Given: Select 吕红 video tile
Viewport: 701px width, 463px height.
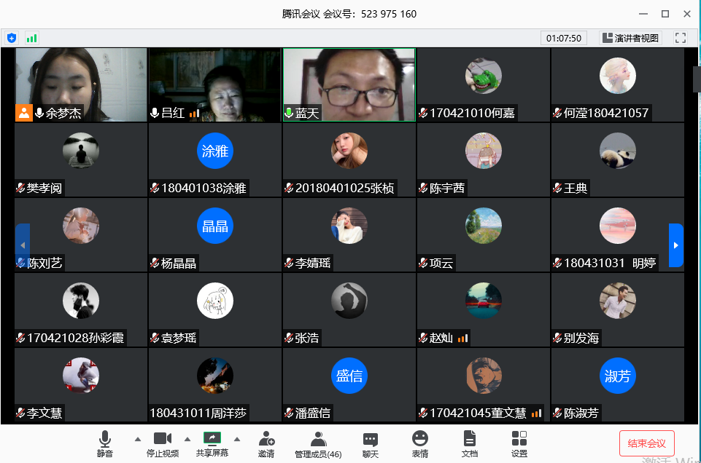Looking at the screenshot, I should (x=215, y=84).
